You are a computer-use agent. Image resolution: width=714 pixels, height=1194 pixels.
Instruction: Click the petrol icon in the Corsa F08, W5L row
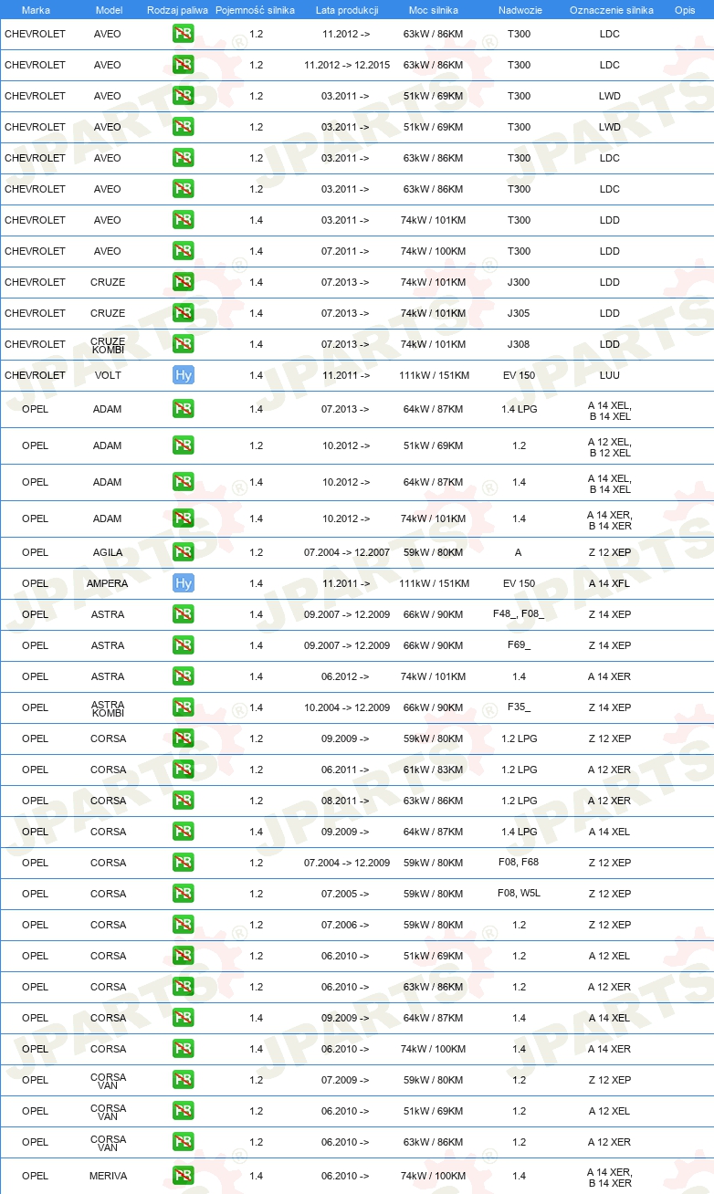coord(184,894)
